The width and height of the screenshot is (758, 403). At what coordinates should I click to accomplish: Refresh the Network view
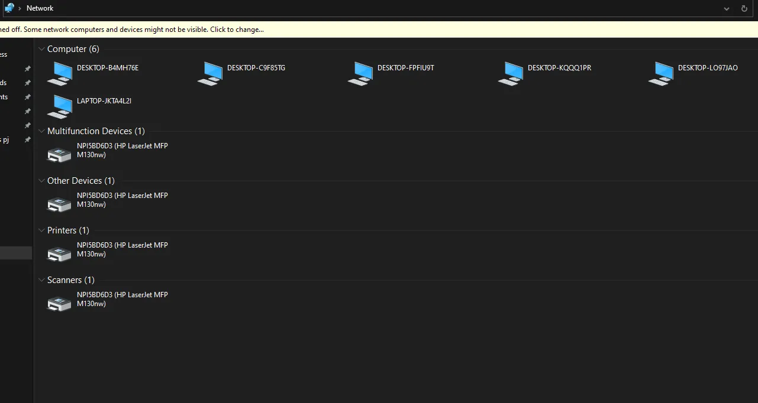pos(744,9)
